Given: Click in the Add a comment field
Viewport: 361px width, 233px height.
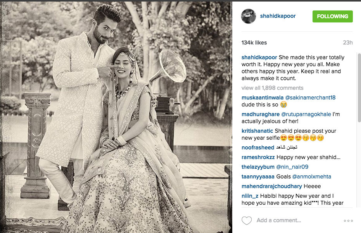Looking at the screenshot, I should point(298,220).
